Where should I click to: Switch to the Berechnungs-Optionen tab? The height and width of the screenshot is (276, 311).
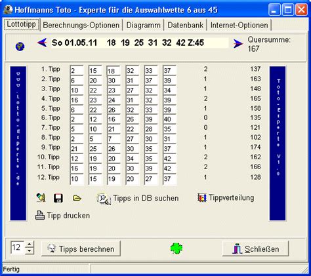(x=81, y=25)
